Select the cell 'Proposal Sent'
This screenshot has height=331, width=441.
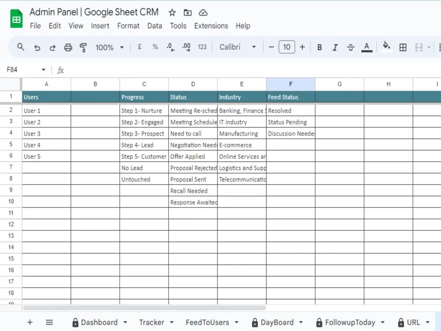[x=193, y=179]
